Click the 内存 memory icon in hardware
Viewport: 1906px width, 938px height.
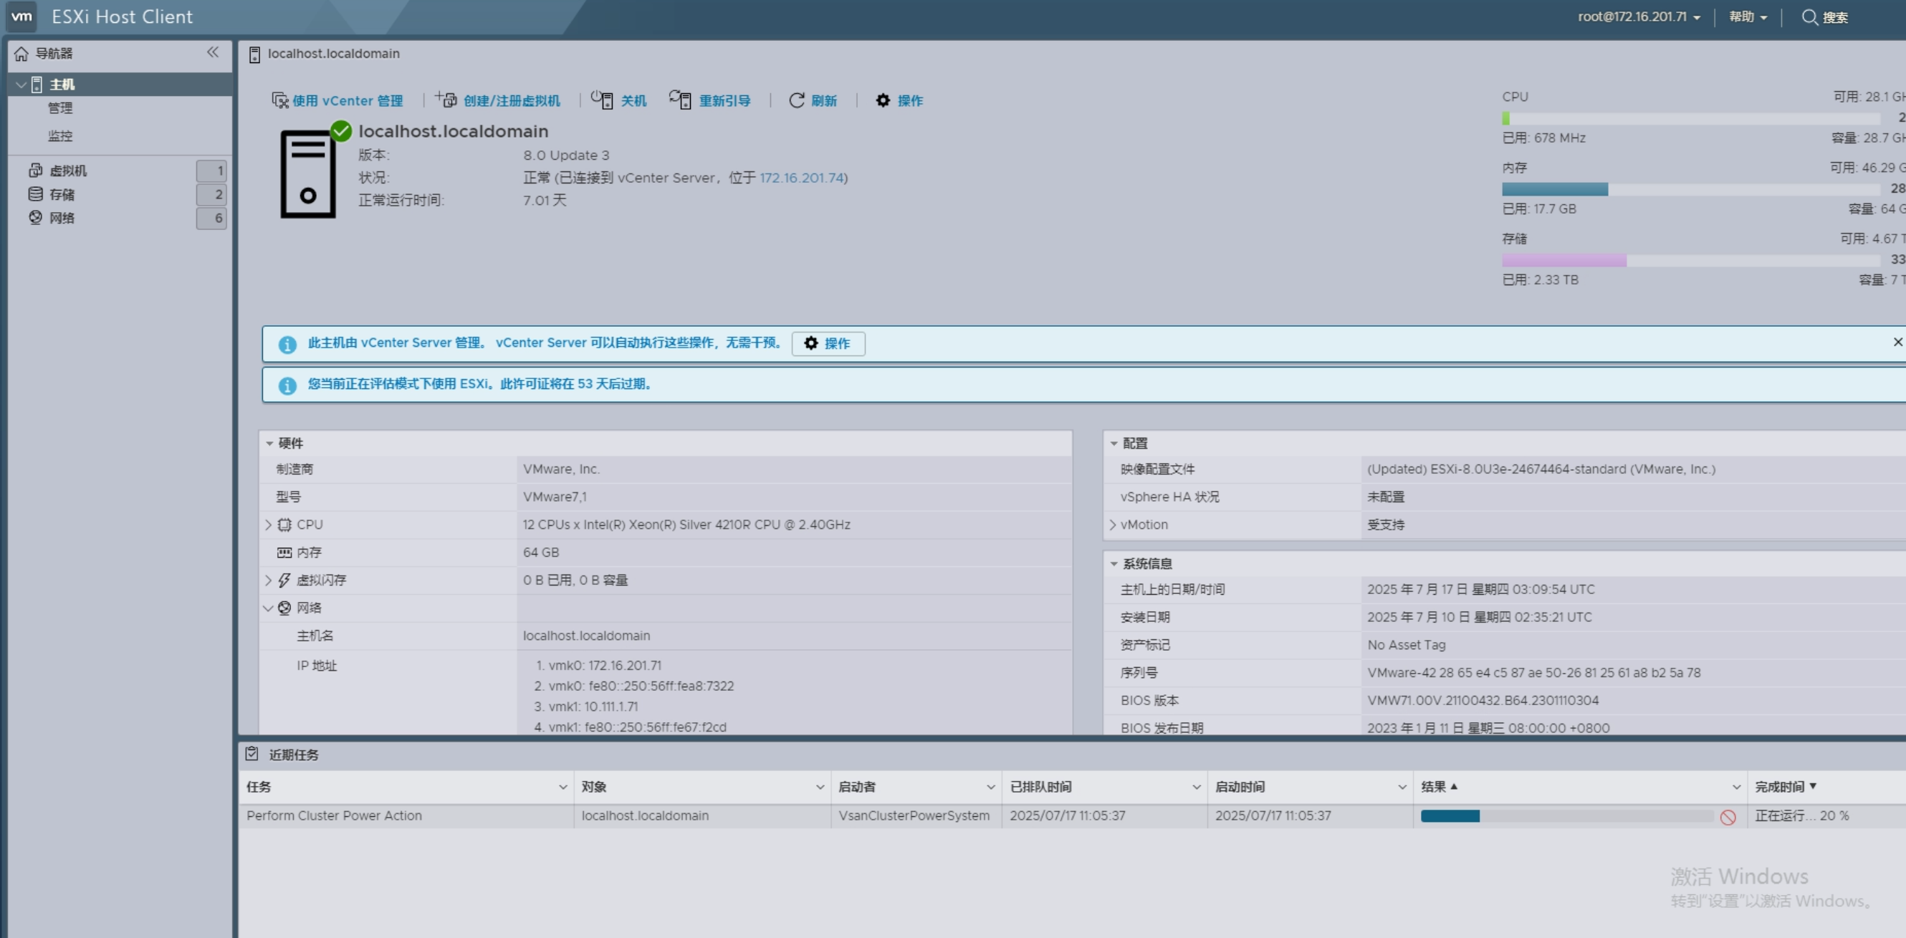click(x=284, y=552)
